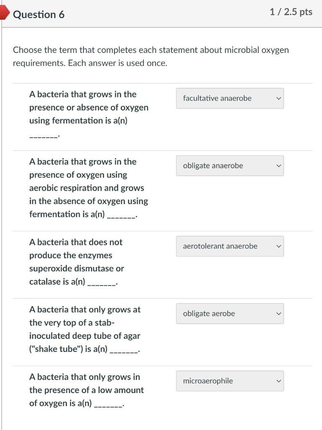Click the Question 6 heading

tap(39, 15)
